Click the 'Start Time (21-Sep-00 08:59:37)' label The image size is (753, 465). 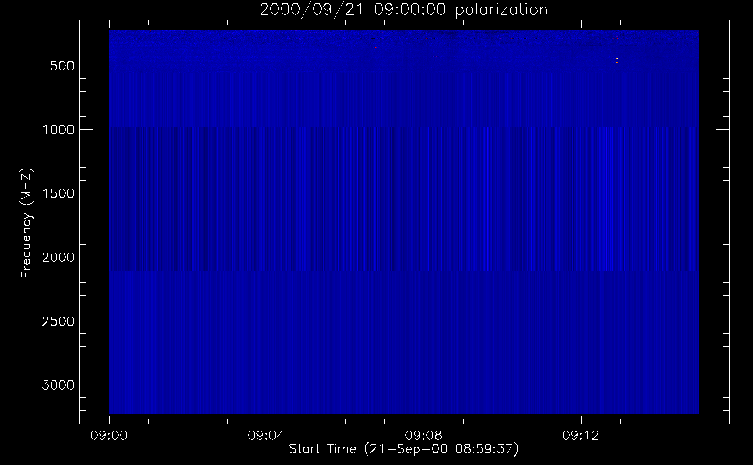[403, 449]
